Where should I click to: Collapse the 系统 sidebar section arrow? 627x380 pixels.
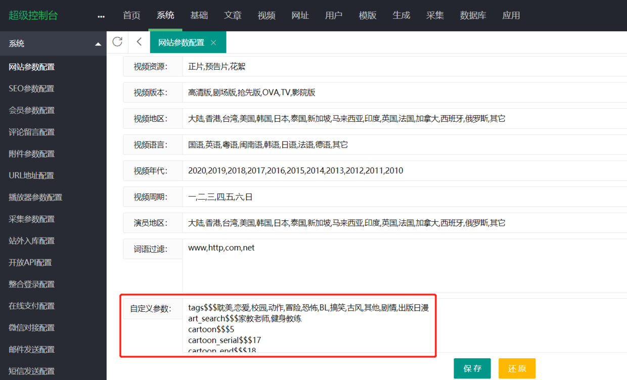point(98,44)
